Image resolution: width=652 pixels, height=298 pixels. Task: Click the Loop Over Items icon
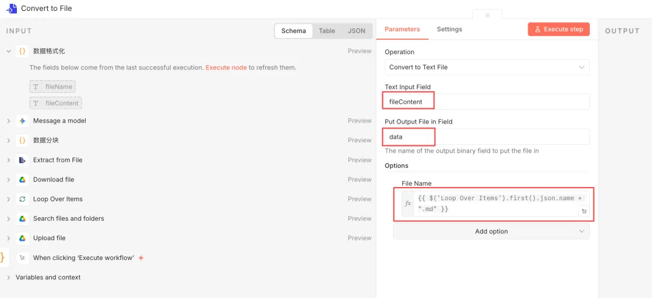22,199
